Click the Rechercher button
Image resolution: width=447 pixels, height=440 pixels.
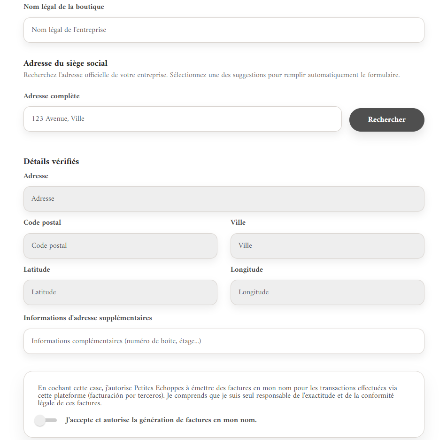pyautogui.click(x=386, y=119)
